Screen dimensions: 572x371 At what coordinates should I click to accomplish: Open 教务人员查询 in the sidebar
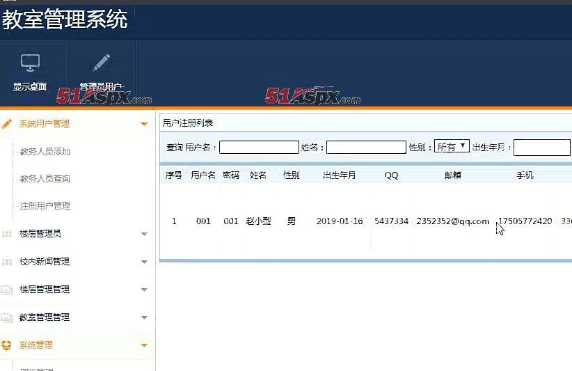pyautogui.click(x=45, y=178)
